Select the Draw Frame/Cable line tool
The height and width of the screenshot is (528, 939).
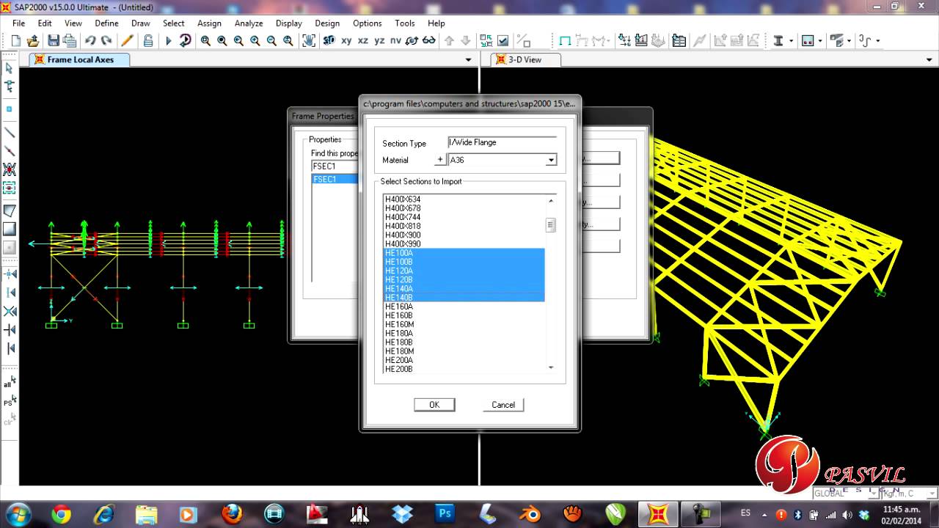point(10,133)
